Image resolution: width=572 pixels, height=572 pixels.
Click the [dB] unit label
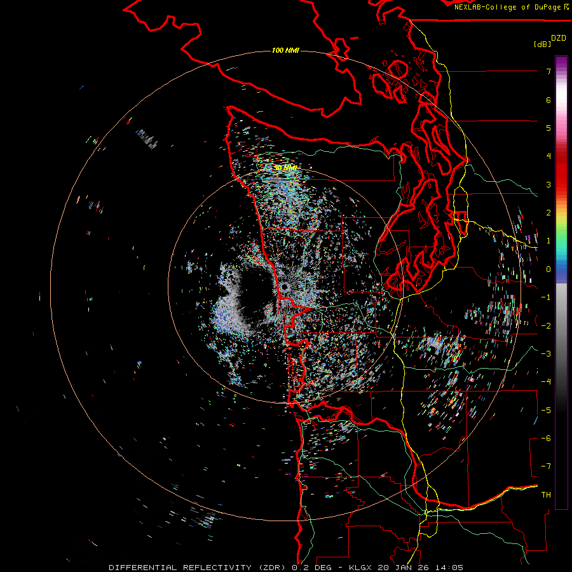[543, 44]
